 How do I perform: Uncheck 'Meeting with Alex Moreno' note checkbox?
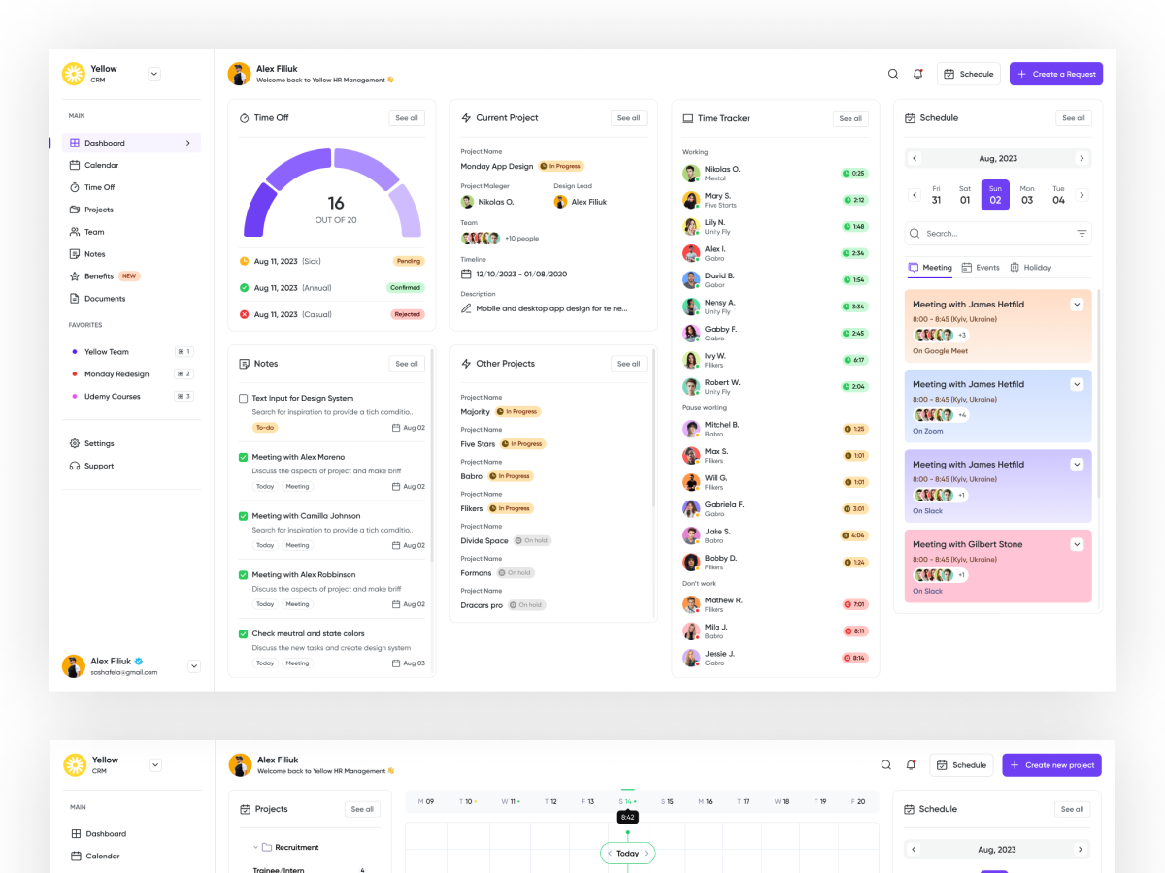coord(244,457)
